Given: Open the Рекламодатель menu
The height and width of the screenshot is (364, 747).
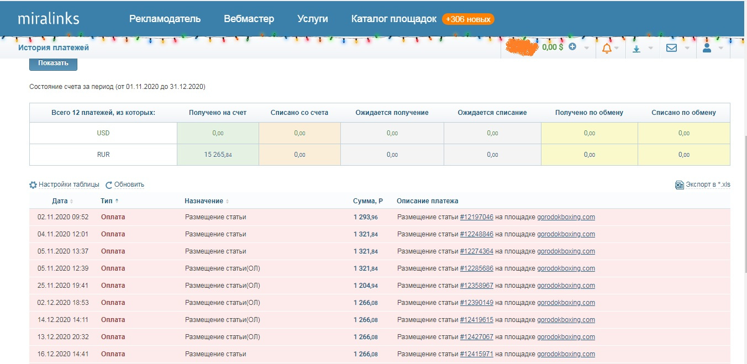Looking at the screenshot, I should pyautogui.click(x=165, y=19).
